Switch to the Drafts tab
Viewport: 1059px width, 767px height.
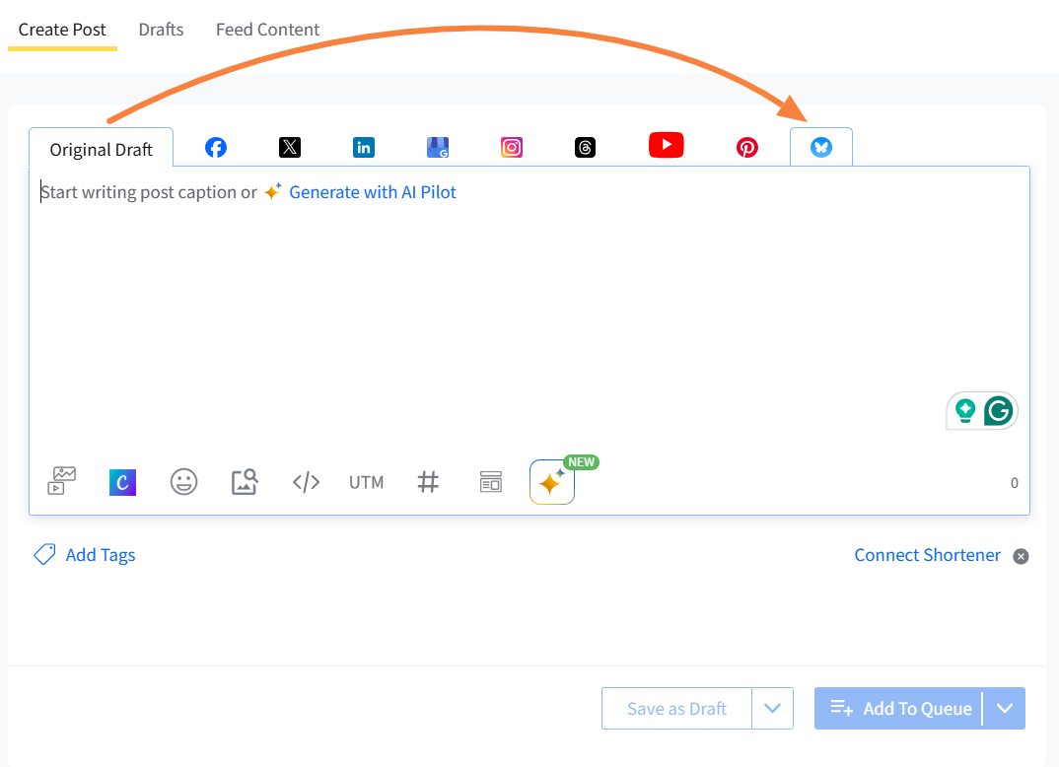click(x=161, y=30)
